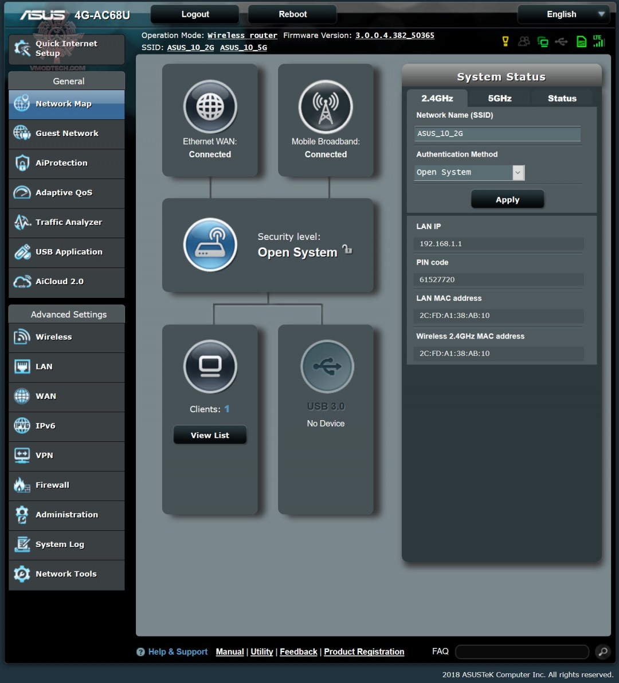The width and height of the screenshot is (619, 683).
Task: Select the 2.4GHz tab
Action: pyautogui.click(x=437, y=98)
